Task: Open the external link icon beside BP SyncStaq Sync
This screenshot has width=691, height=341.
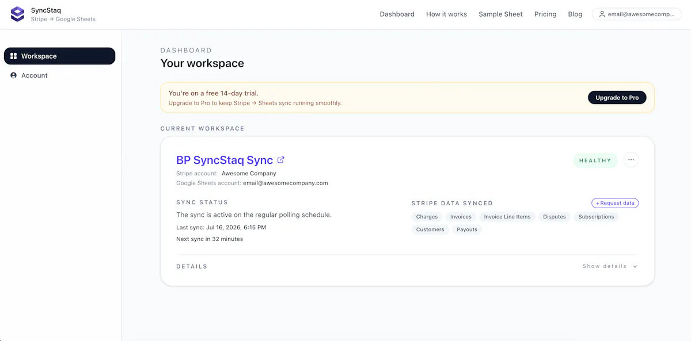Action: point(281,160)
